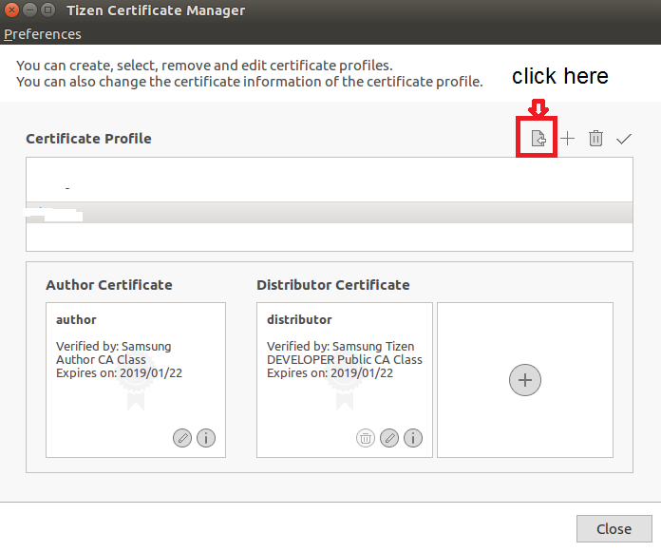This screenshot has width=661, height=552.
Task: Select the first profile row in the list
Action: tap(329, 187)
